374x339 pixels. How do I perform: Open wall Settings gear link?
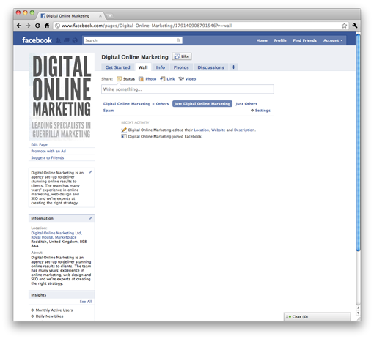pos(260,111)
